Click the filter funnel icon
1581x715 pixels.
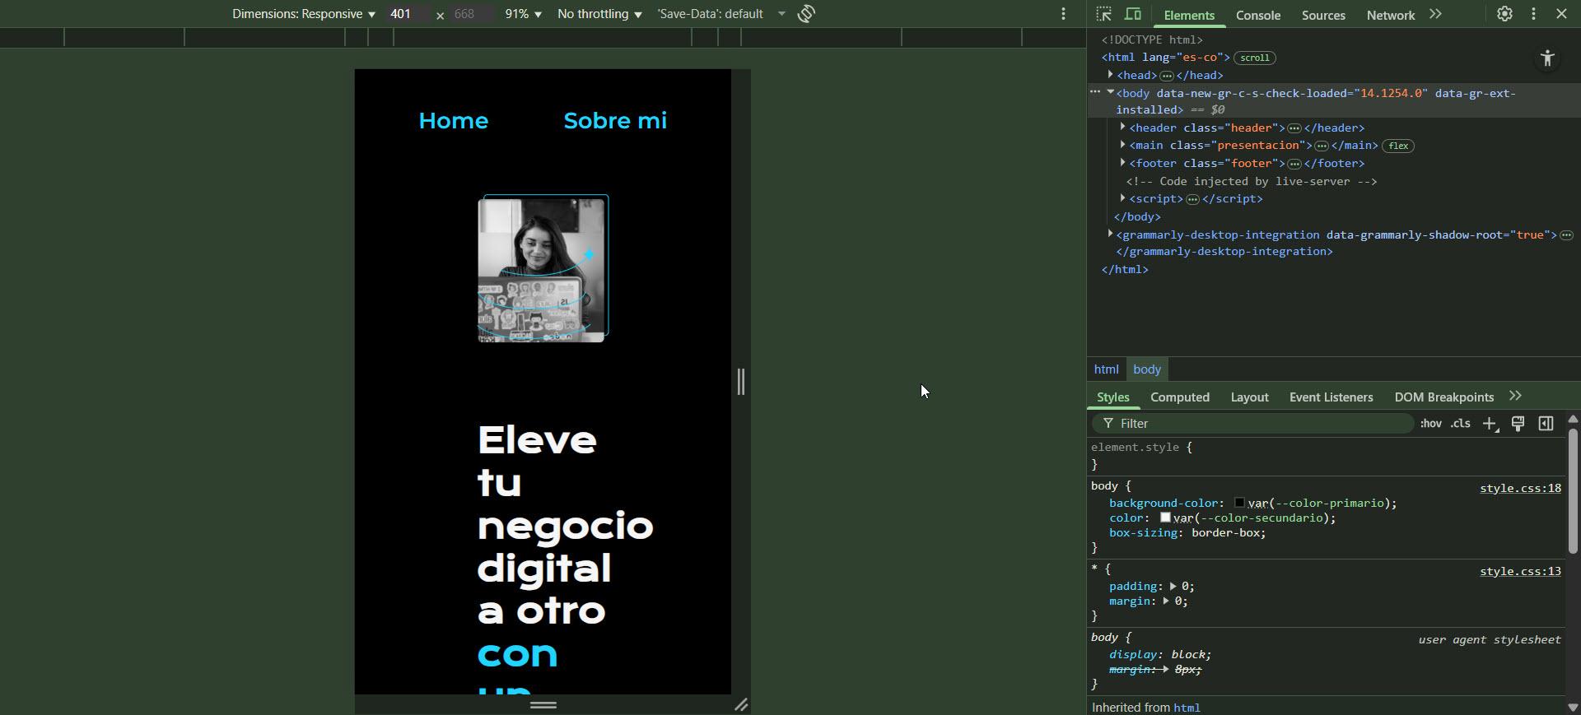point(1108,423)
